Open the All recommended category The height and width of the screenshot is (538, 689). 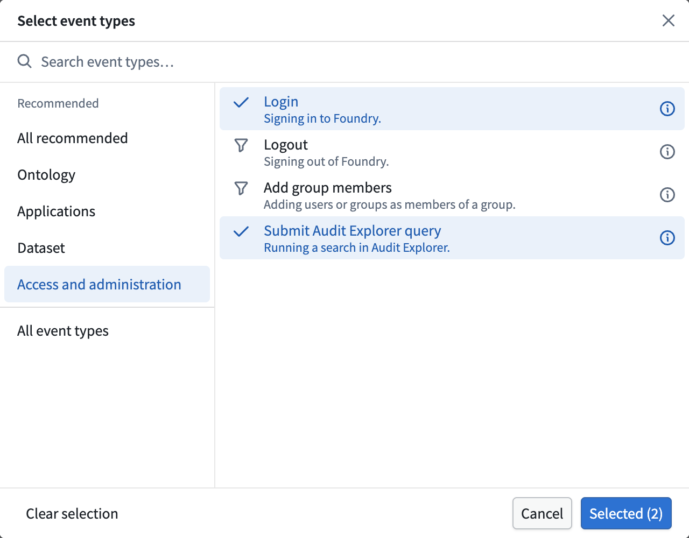tap(107, 138)
